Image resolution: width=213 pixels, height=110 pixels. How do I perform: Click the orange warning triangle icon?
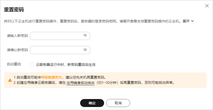click(x=10, y=80)
